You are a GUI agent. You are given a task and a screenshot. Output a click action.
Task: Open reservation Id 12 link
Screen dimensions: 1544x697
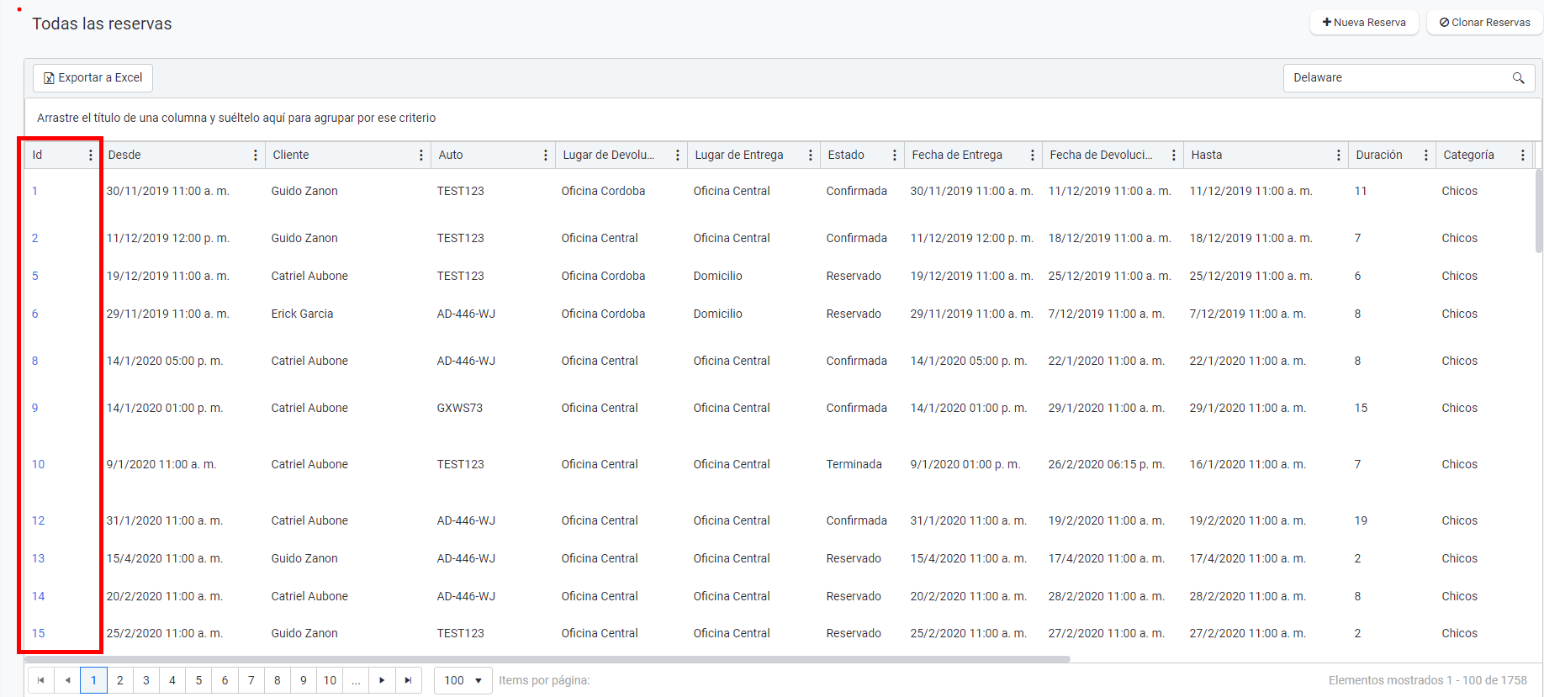coord(39,520)
